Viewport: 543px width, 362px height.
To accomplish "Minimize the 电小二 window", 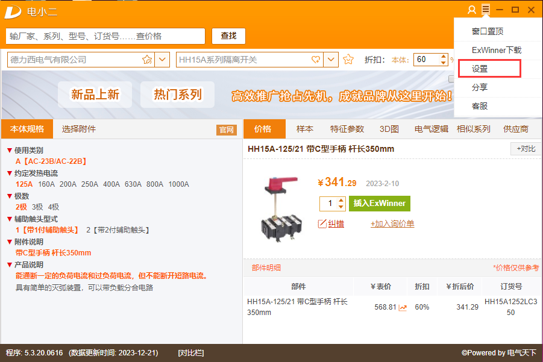I will pyautogui.click(x=500, y=10).
